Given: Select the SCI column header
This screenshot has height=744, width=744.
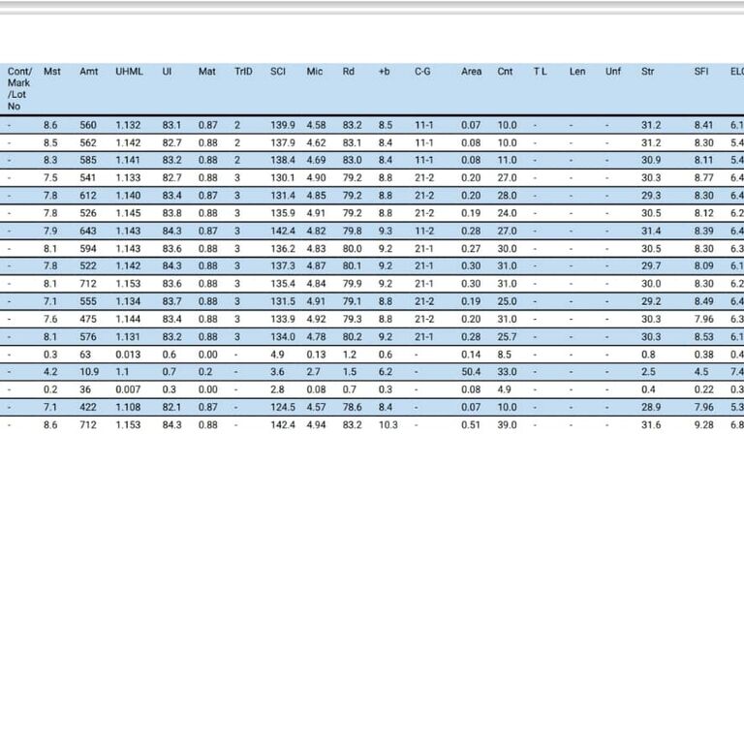Looking at the screenshot, I should pyautogui.click(x=278, y=72).
